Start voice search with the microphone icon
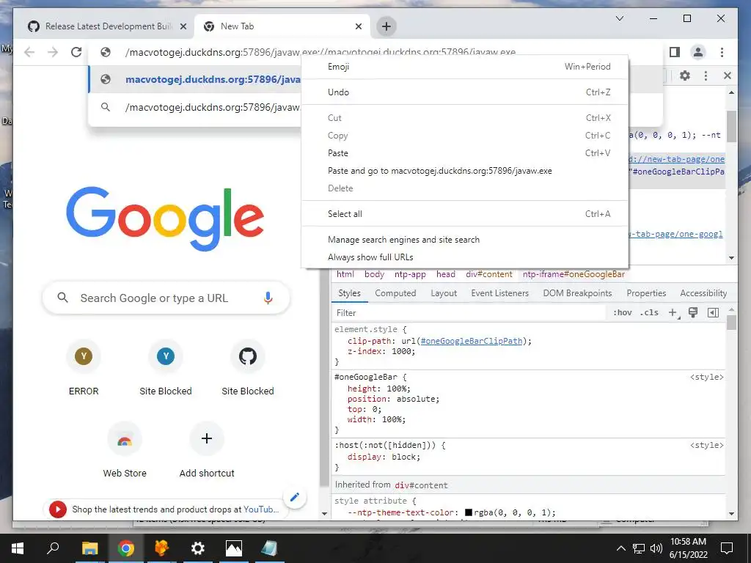Screen dimensions: 751x563 pos(268,298)
